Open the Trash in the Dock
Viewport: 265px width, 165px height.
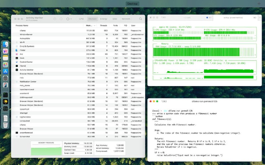(5, 125)
